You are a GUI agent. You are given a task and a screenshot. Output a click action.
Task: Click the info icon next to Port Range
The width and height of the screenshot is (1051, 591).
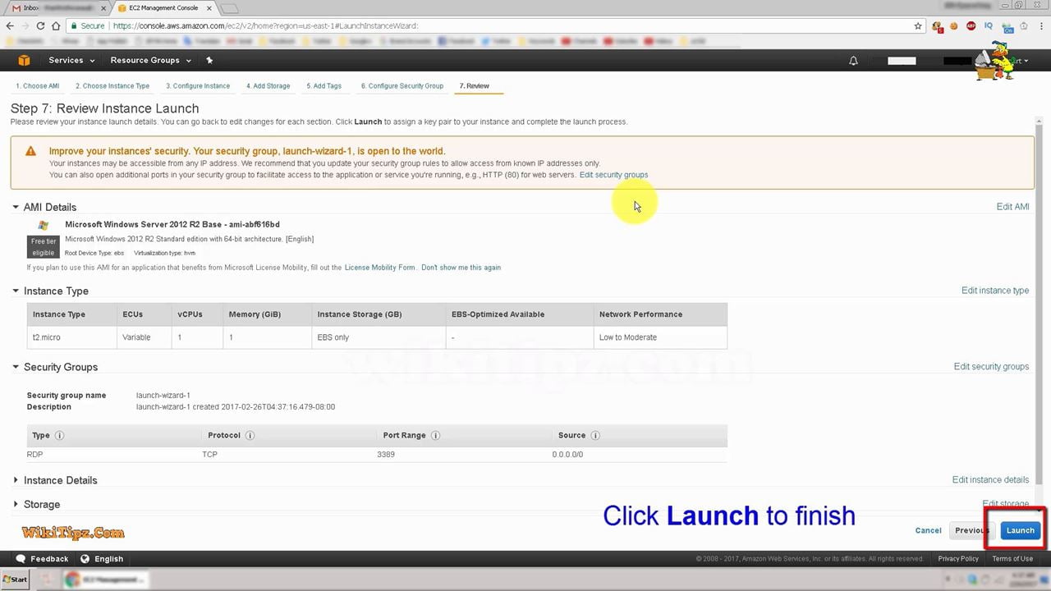click(435, 436)
